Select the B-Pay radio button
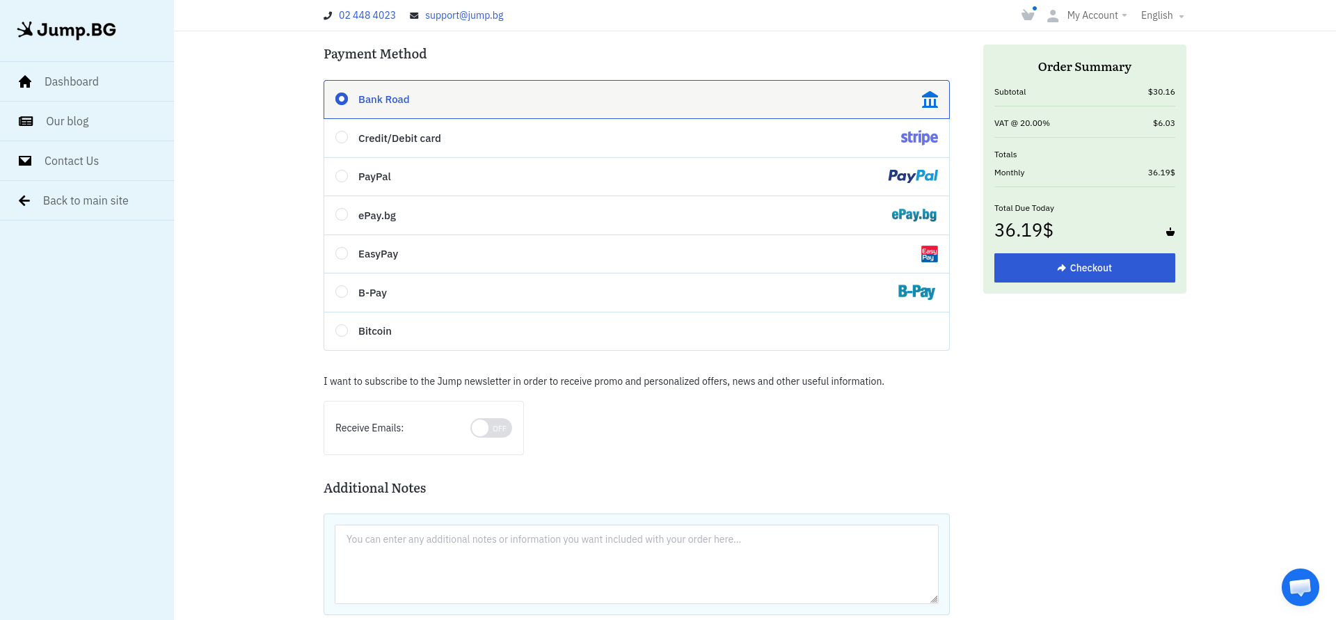This screenshot has width=1336, height=620. pos(342,292)
